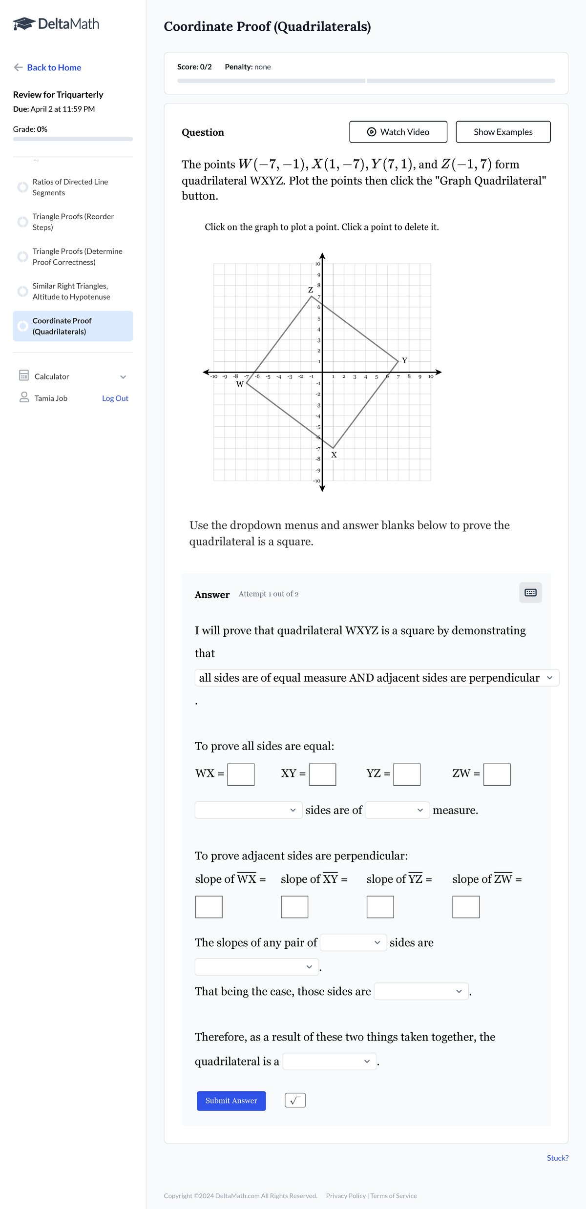Click the back arrow next to Back to Home
586x1209 pixels.
click(18, 67)
